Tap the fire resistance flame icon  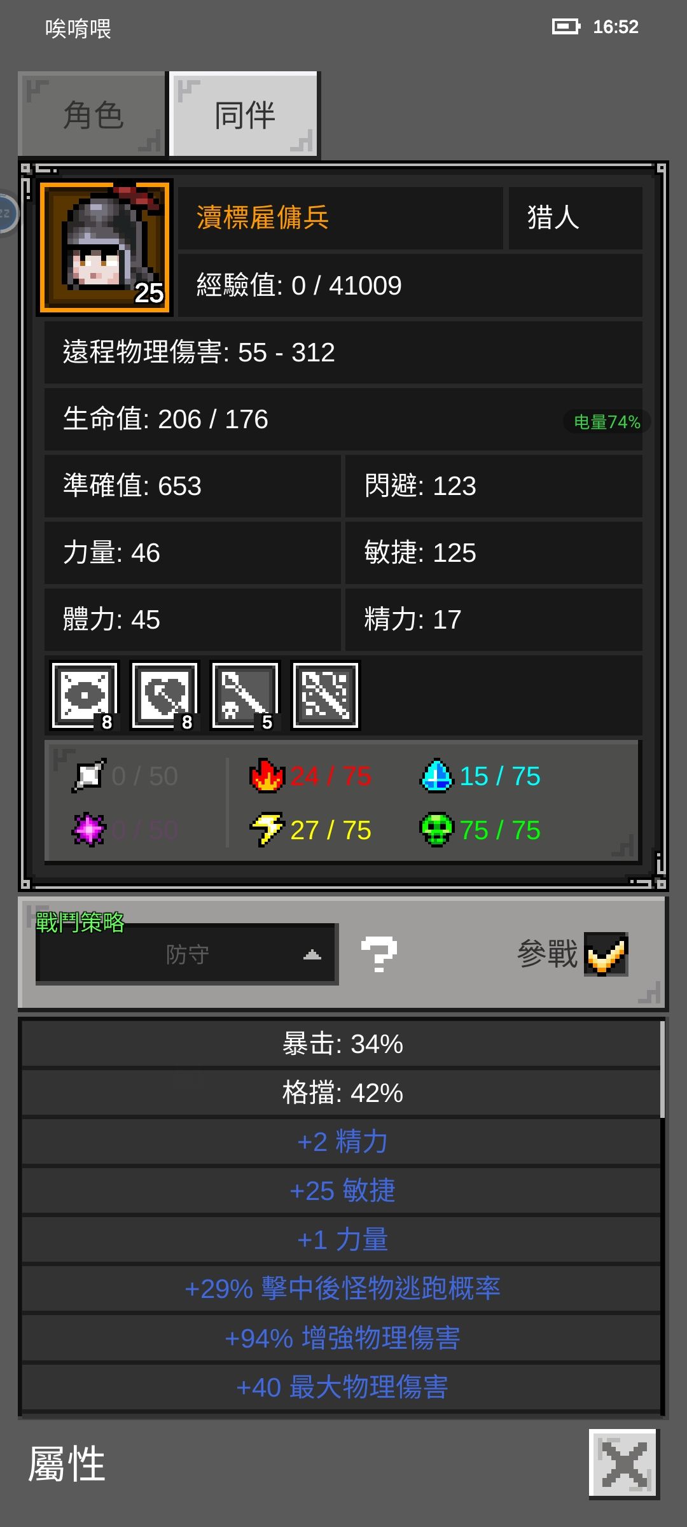[x=267, y=776]
